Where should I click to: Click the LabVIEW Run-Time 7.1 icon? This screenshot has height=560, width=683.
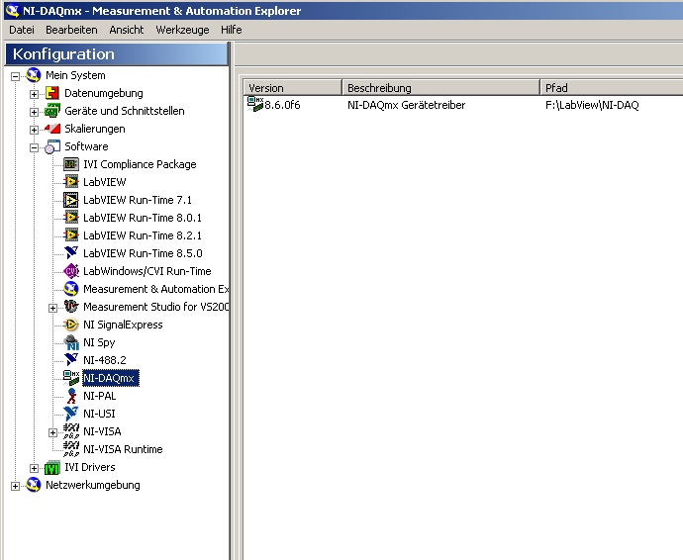pyautogui.click(x=71, y=200)
